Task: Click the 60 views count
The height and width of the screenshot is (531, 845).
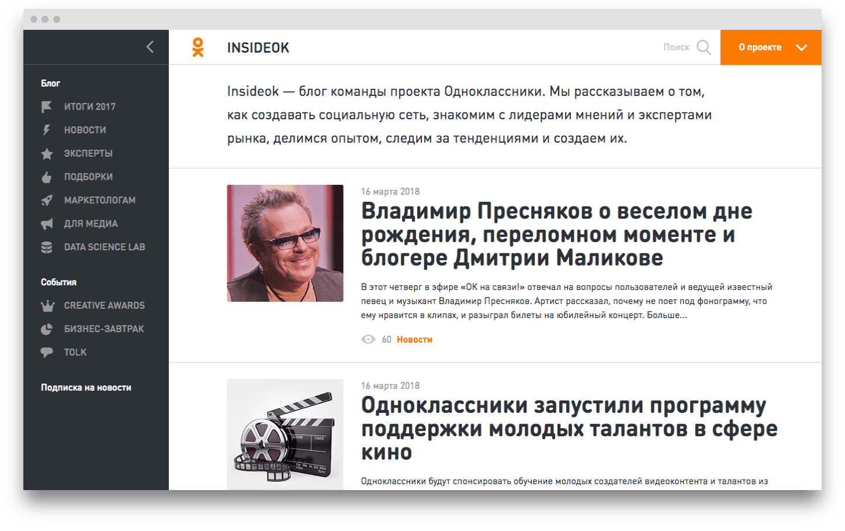Action: click(386, 339)
